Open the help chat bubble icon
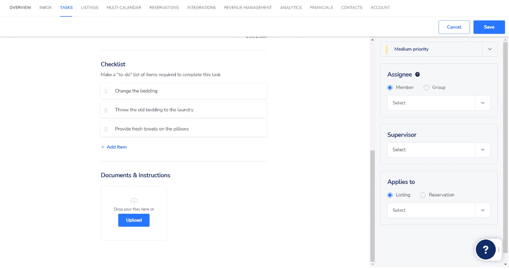The width and height of the screenshot is (509, 269). click(x=485, y=250)
